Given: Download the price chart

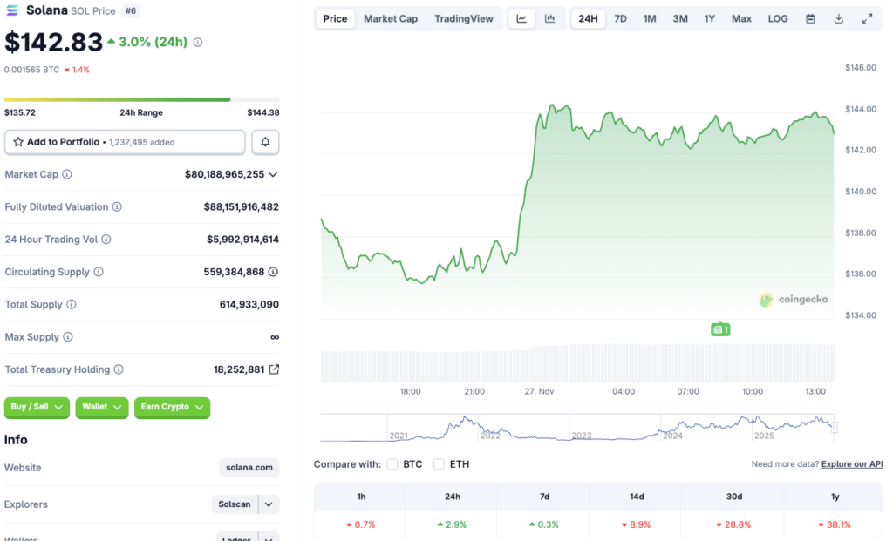Looking at the screenshot, I should [x=840, y=17].
